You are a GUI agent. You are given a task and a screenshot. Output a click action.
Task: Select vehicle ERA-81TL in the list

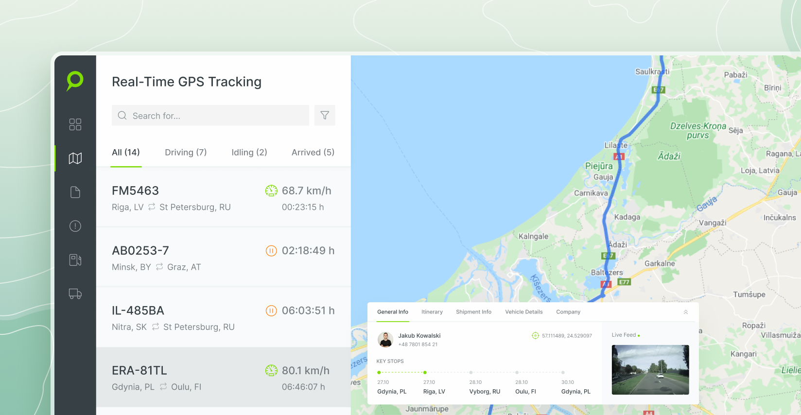click(x=224, y=377)
